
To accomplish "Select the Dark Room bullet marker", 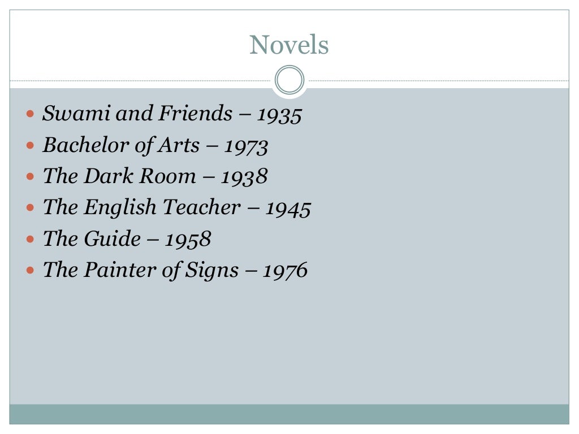I will 31,176.
